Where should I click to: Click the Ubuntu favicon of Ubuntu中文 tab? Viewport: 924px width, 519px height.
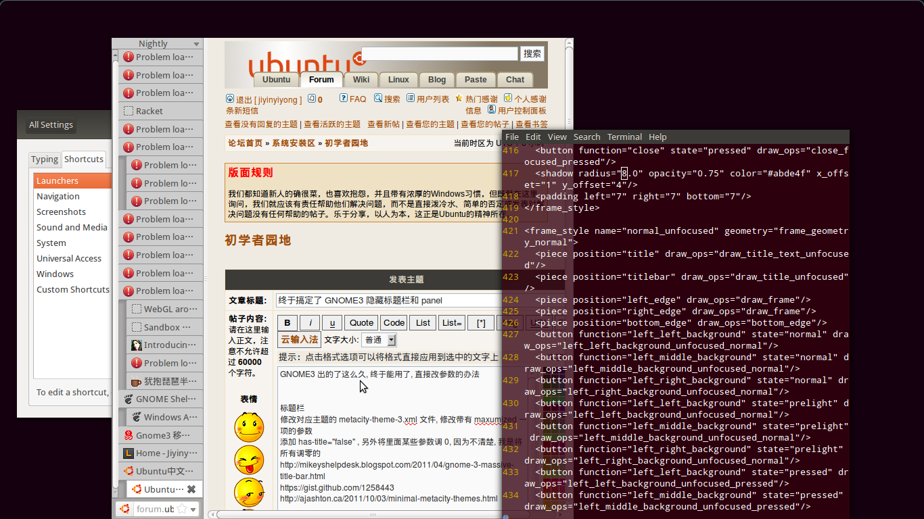click(129, 471)
